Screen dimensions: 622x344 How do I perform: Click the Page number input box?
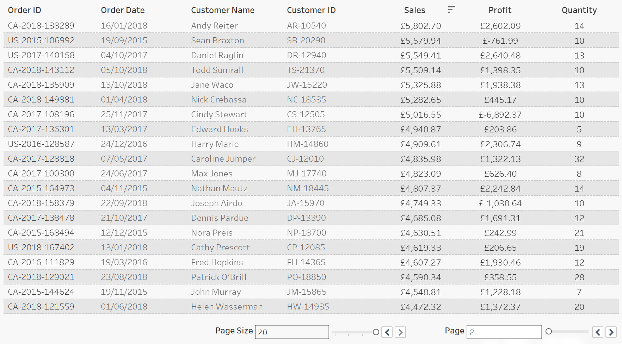tap(504, 332)
